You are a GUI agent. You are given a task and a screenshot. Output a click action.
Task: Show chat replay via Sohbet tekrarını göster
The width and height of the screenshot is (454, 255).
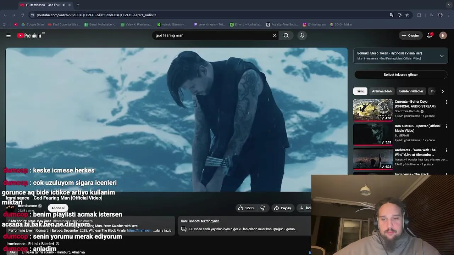coord(400,75)
